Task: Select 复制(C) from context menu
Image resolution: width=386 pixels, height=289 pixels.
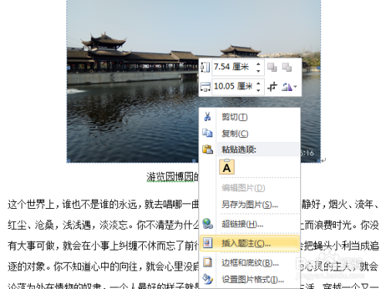Action: pos(249,133)
